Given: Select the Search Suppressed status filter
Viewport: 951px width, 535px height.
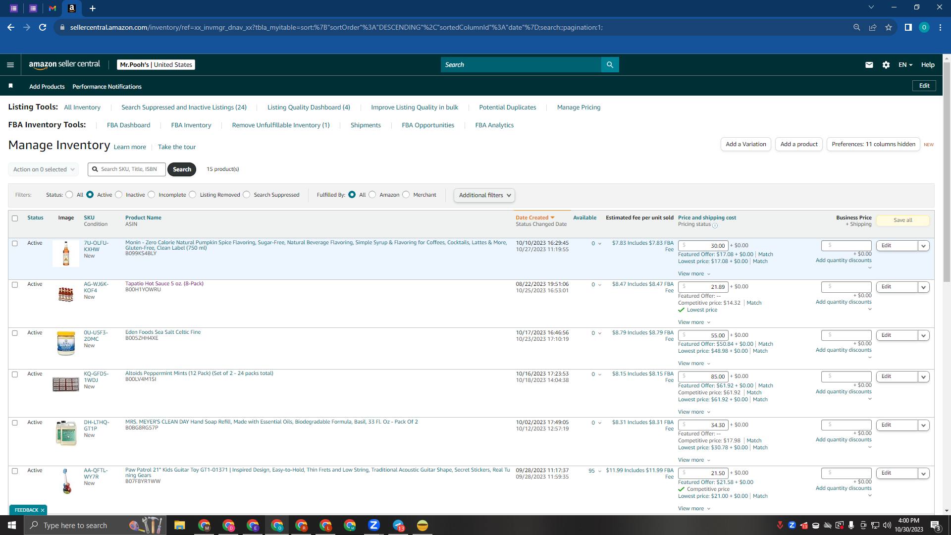Looking at the screenshot, I should click(247, 195).
